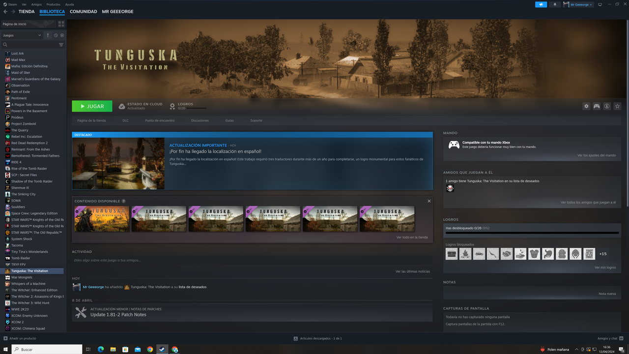Open the Productos menu
This screenshot has width=629, height=354.
(x=53, y=4)
